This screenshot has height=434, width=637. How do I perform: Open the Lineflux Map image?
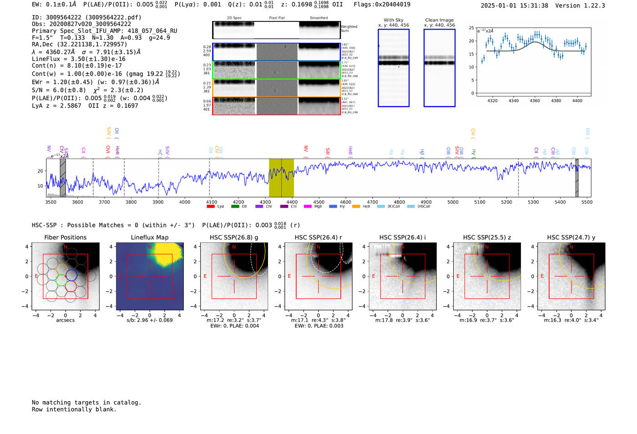coord(150,276)
